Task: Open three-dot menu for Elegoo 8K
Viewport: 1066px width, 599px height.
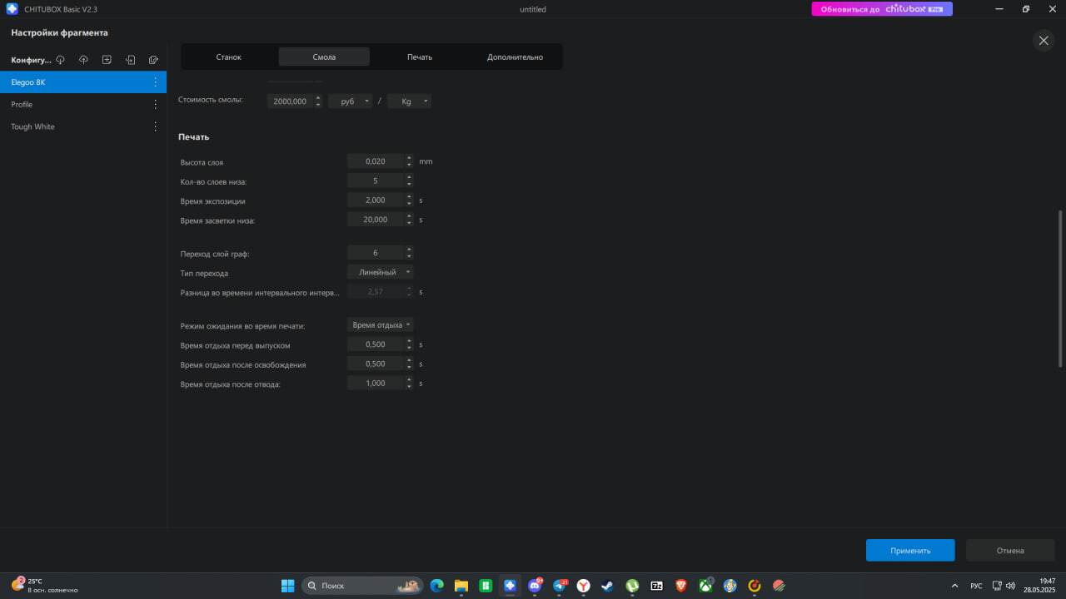Action: point(155,82)
